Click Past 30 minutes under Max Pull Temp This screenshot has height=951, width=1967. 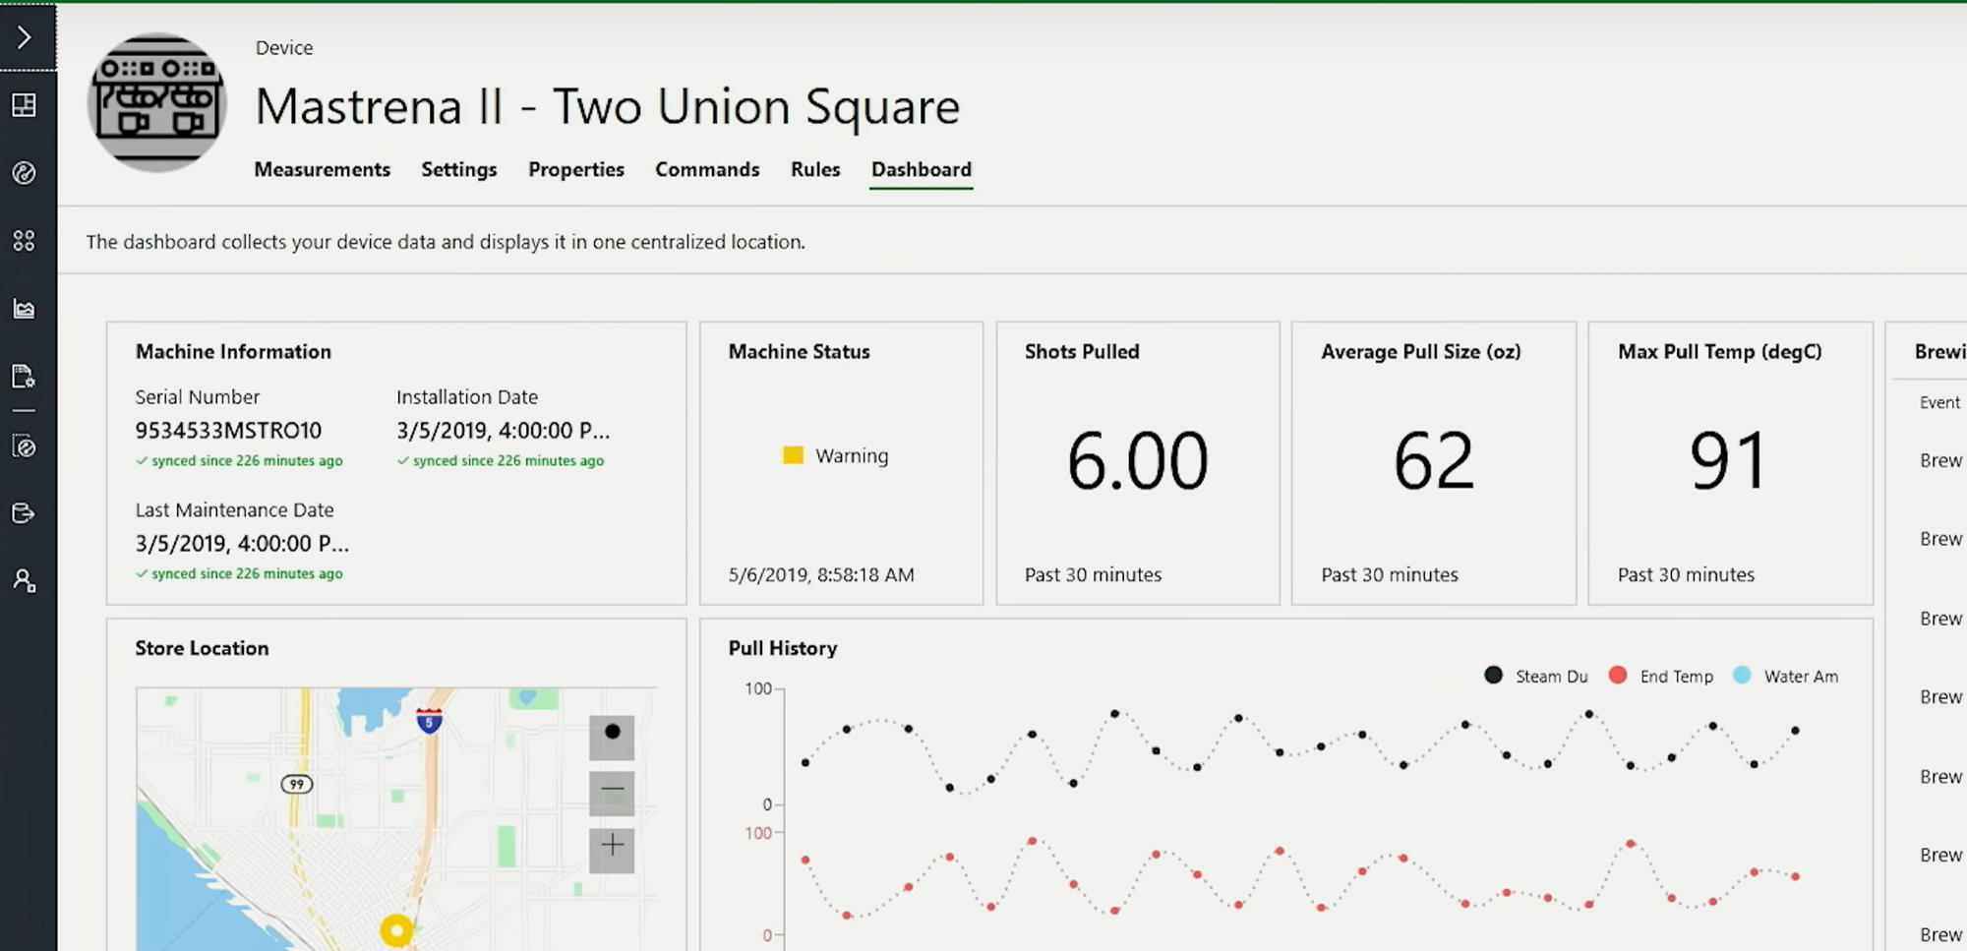[1686, 574]
